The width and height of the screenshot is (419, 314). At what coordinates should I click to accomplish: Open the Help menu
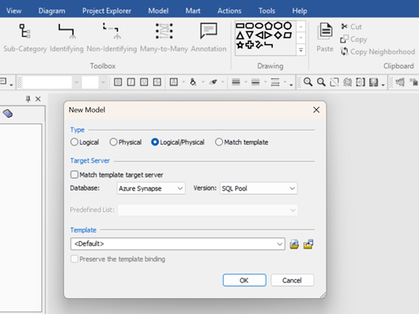point(300,11)
